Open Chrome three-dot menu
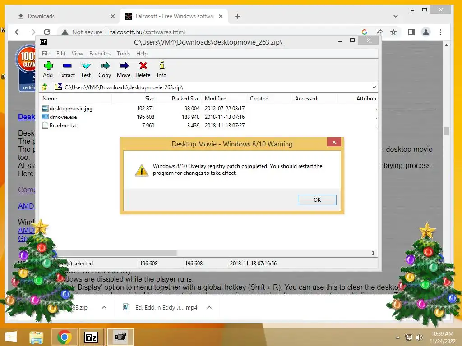Screen dimensions: 462x346 point(440,32)
